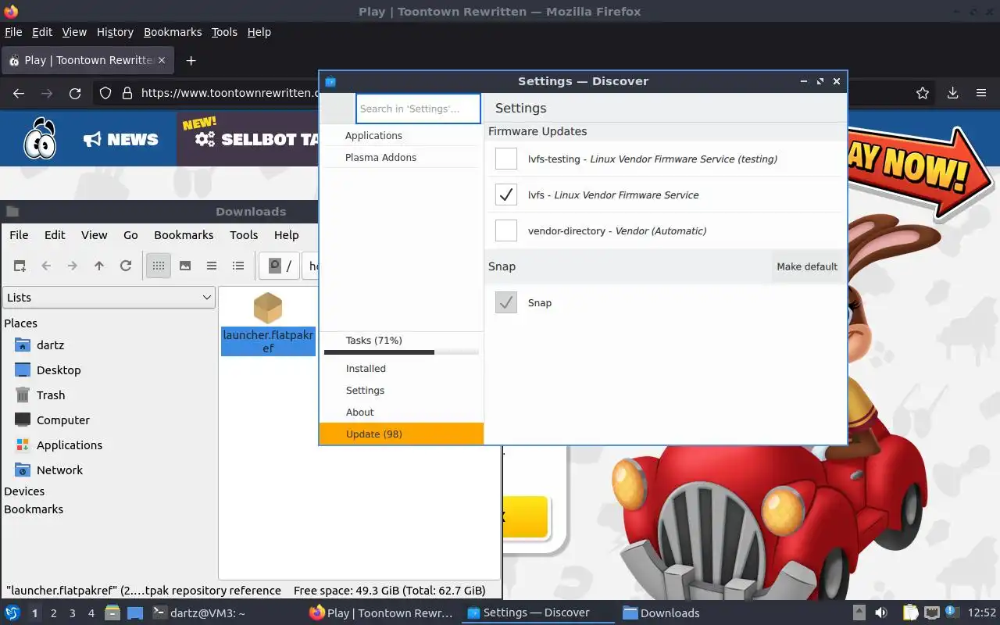Click the volume icon in system tray
Image resolution: width=1000 pixels, height=625 pixels.
(881, 612)
